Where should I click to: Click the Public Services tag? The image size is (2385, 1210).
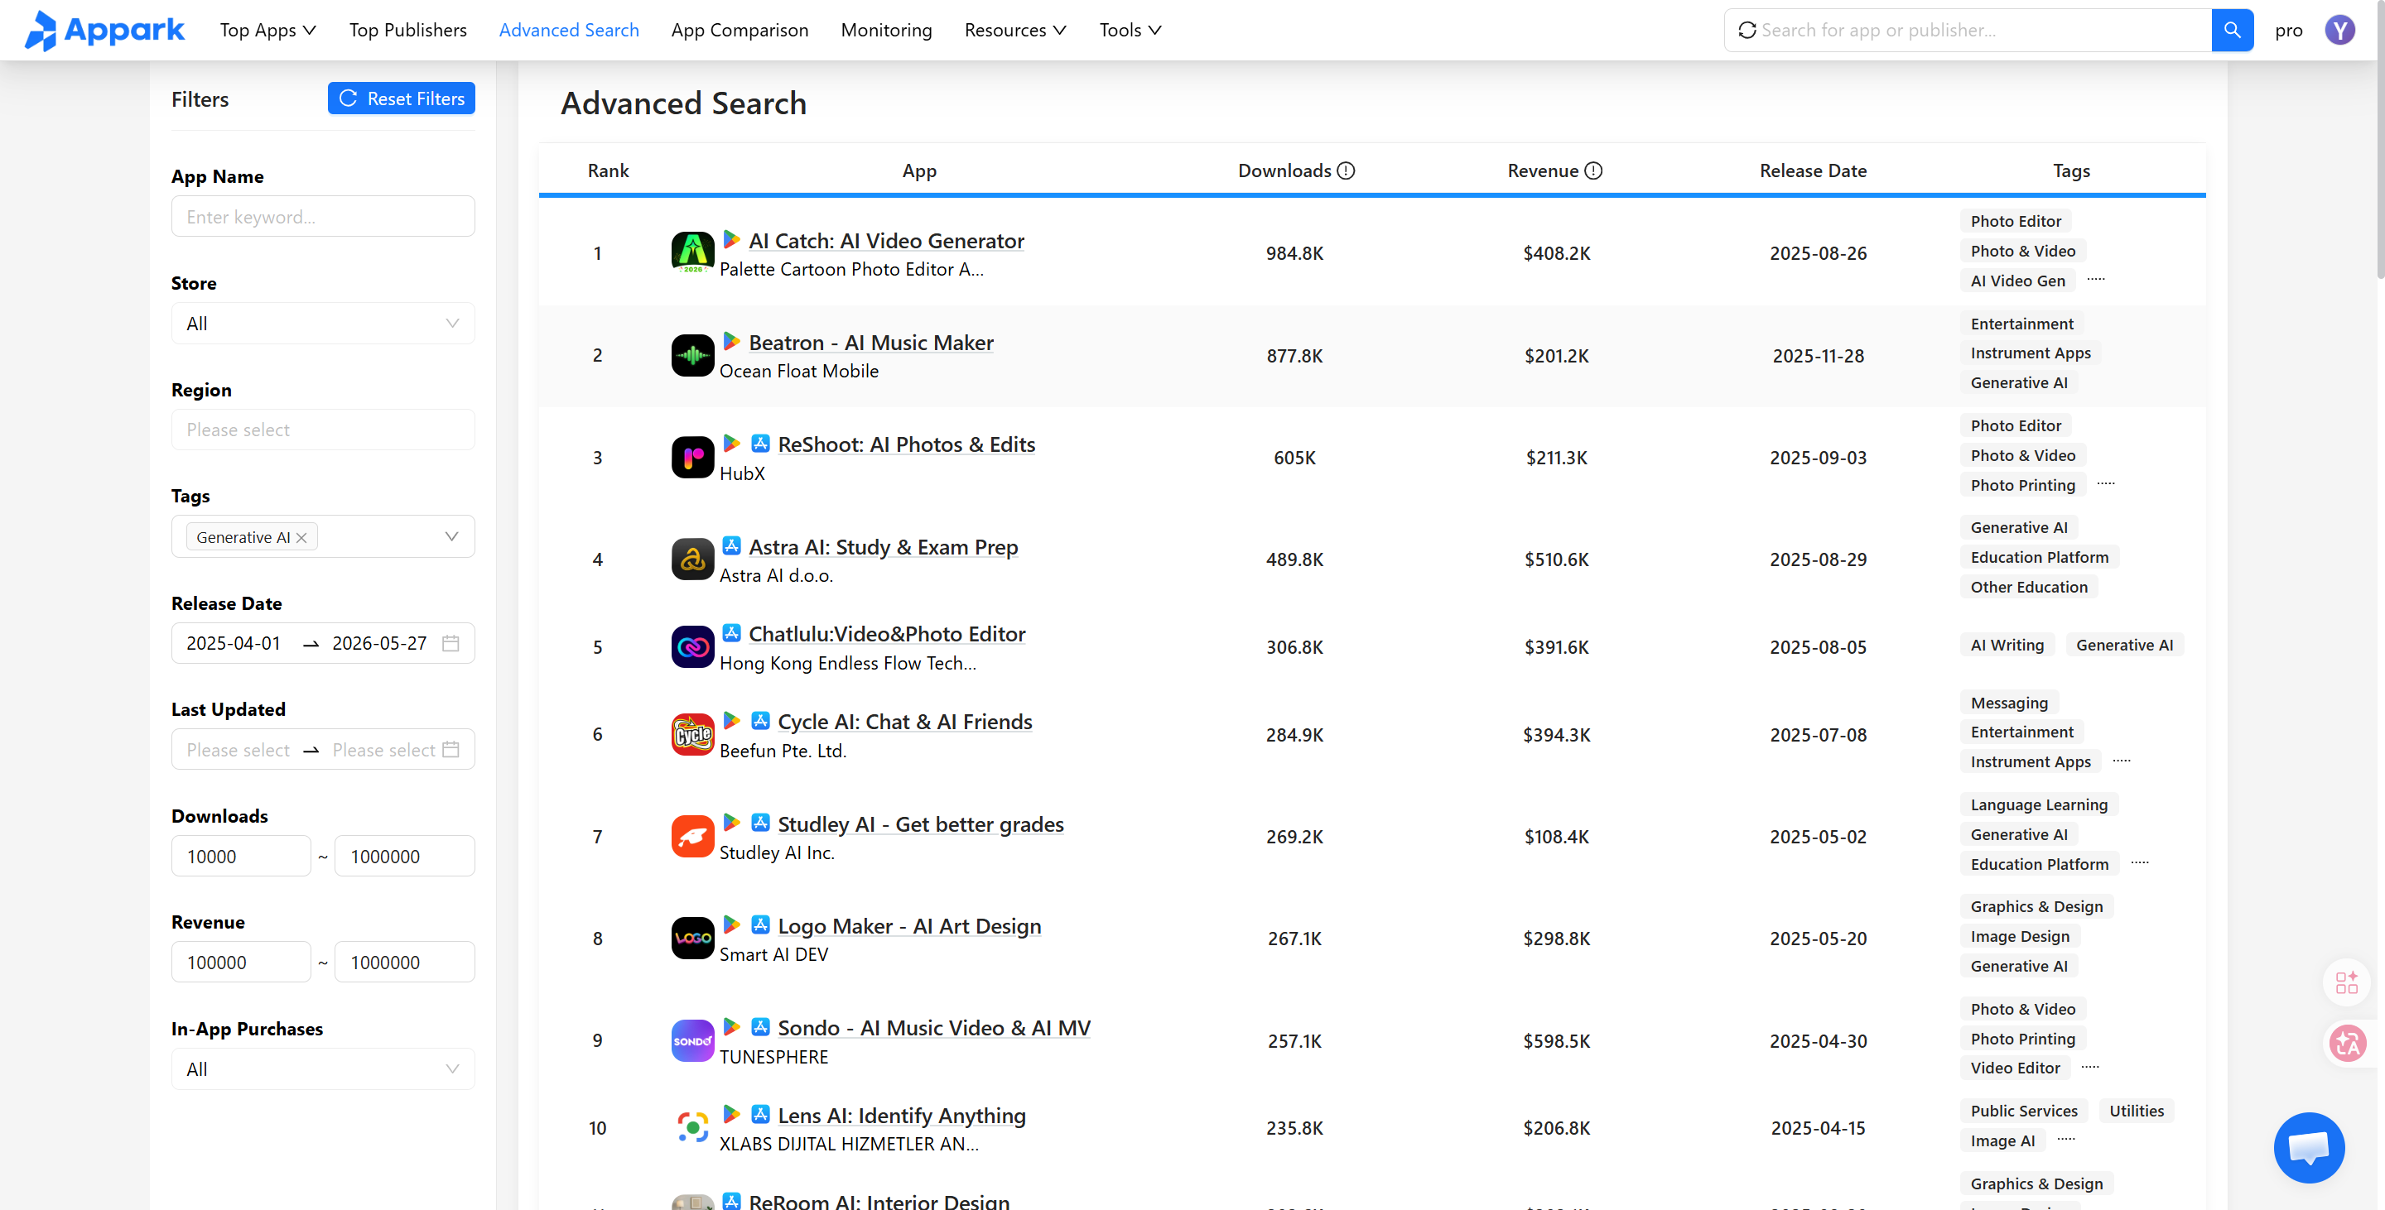click(x=2024, y=1111)
